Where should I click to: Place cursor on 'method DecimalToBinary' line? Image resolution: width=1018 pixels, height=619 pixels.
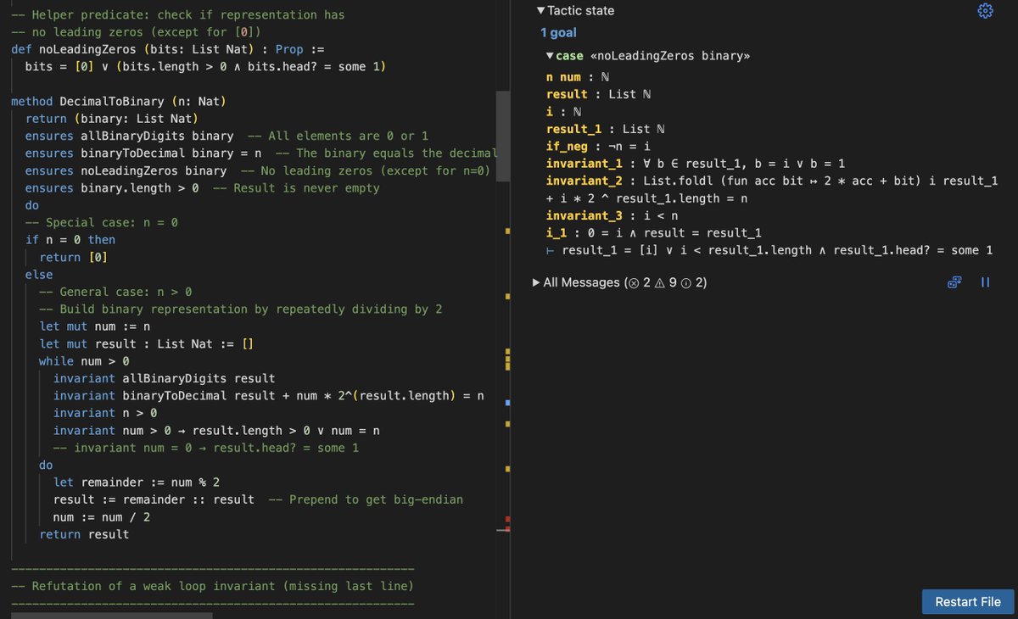pos(117,101)
